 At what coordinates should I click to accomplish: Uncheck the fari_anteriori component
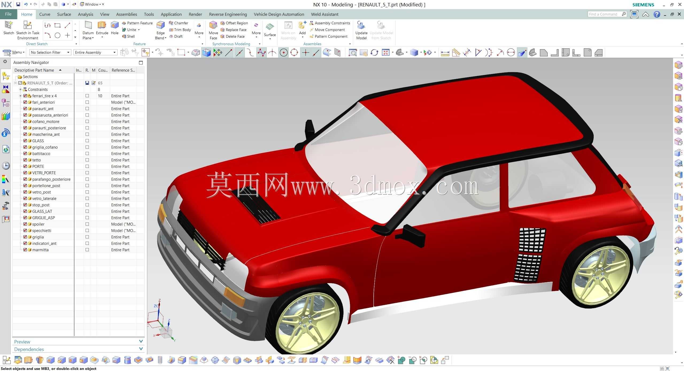pyautogui.click(x=25, y=102)
